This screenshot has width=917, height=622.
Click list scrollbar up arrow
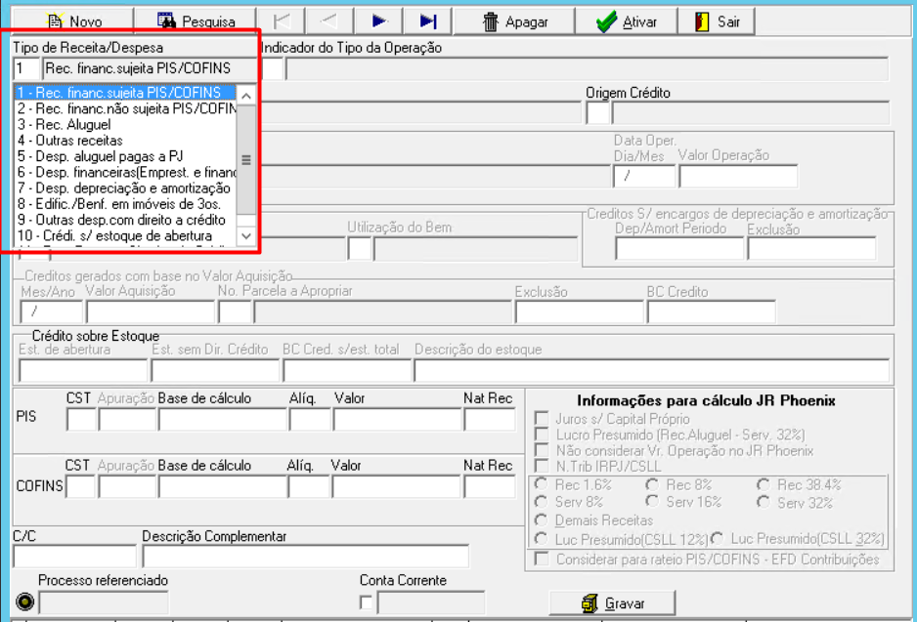click(246, 95)
